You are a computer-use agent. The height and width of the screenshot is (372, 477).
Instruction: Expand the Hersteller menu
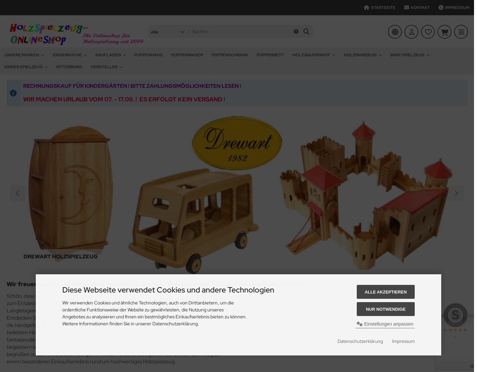click(x=107, y=67)
